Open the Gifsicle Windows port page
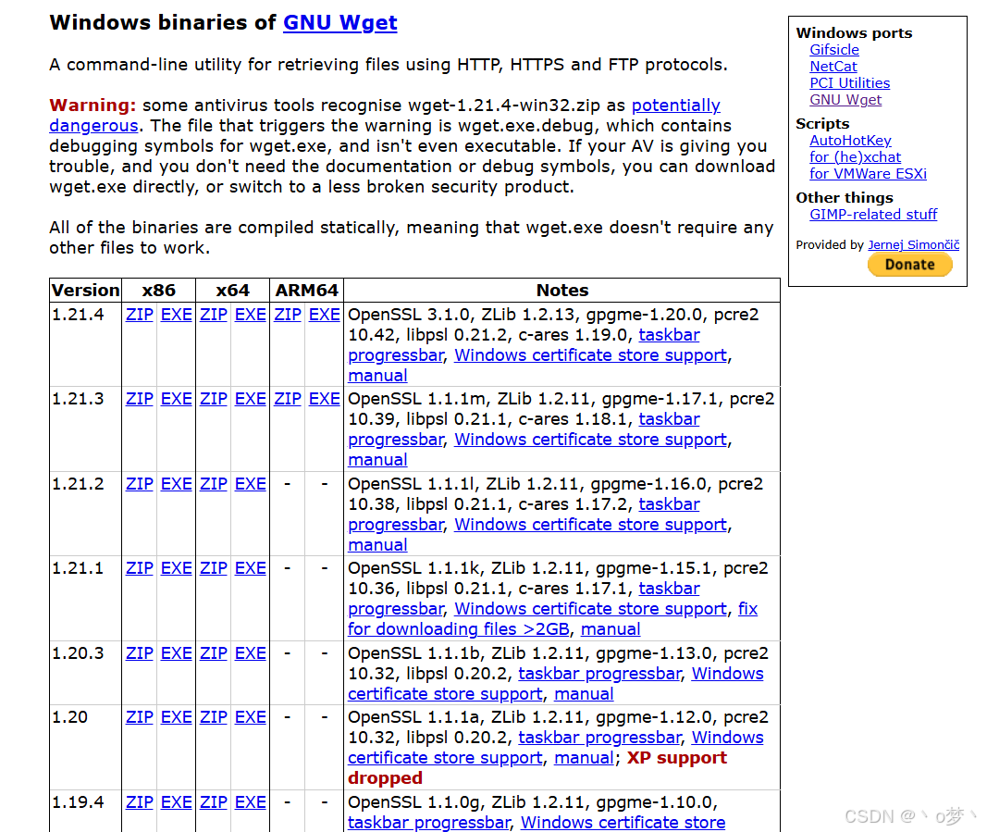This screenshot has width=987, height=832. pyautogui.click(x=833, y=49)
